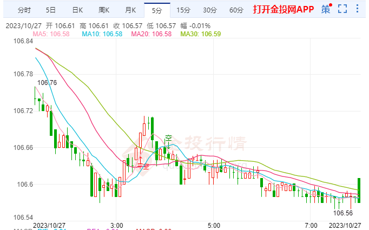The image size is (369, 230).
Task: Click the 106.56 low price annotation
Action: click(x=343, y=213)
